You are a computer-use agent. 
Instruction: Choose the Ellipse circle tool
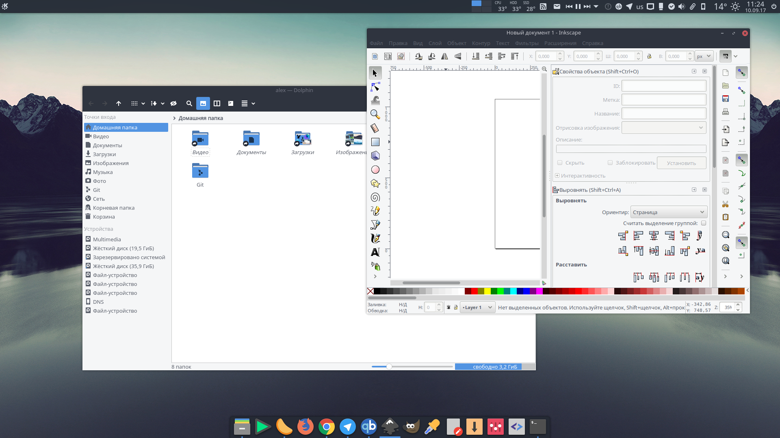pyautogui.click(x=375, y=170)
